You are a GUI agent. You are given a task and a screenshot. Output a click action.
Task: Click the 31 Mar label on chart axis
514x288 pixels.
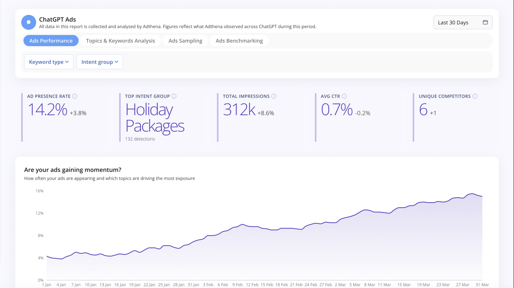pyautogui.click(x=482, y=285)
